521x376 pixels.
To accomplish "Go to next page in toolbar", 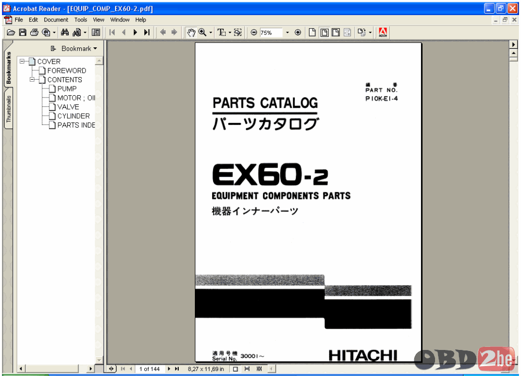I will pyautogui.click(x=135, y=32).
